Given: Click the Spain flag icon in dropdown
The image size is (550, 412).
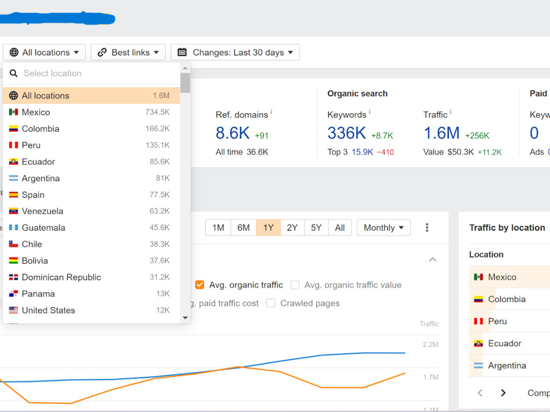Looking at the screenshot, I should pyautogui.click(x=13, y=195).
